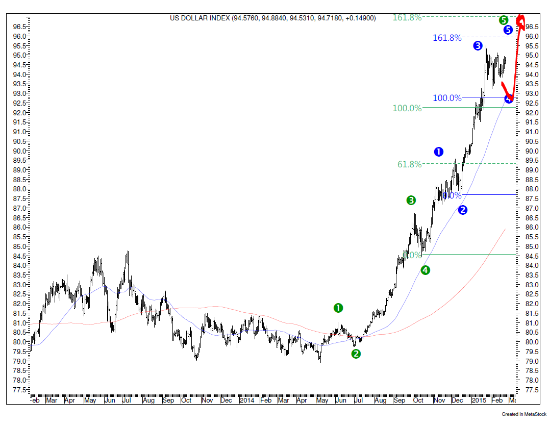Pick the blue wave 1 marker
This screenshot has height=425, width=549.
(439, 152)
